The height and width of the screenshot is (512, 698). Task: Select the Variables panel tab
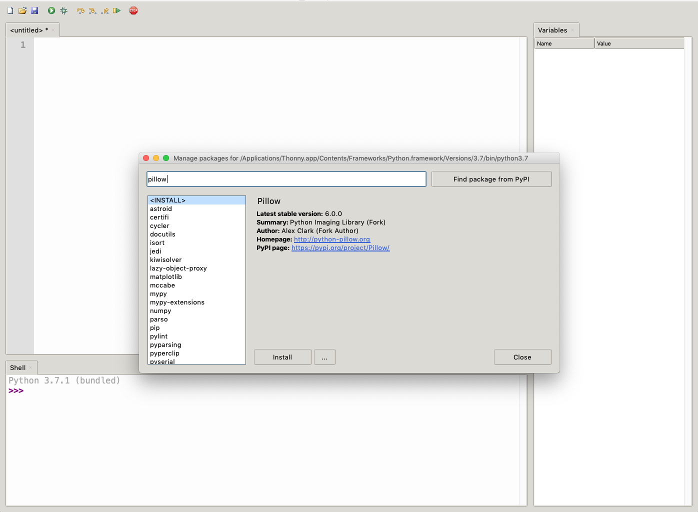tap(552, 30)
